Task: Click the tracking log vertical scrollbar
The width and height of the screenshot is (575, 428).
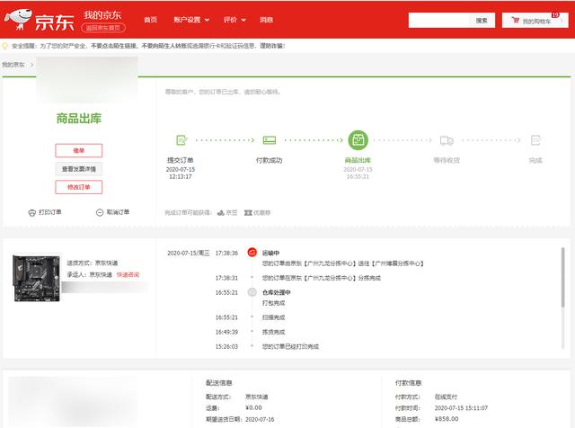Action: [563, 278]
